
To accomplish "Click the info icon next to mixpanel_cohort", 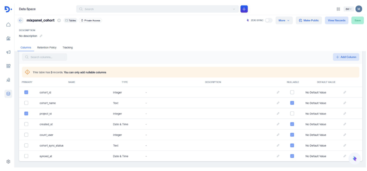I will (59, 20).
